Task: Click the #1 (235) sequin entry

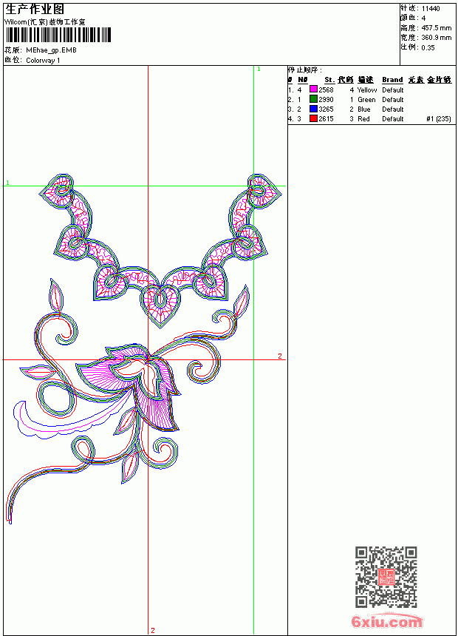Action: coord(439,119)
